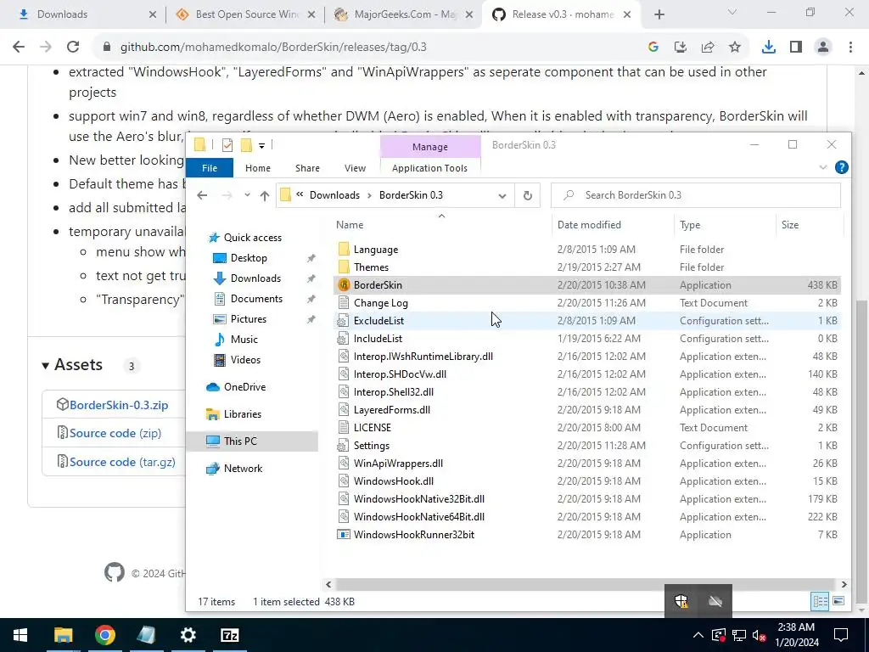Screen dimensions: 869x652
Task: Click the Source code (zip) link
Action: pyautogui.click(x=115, y=434)
